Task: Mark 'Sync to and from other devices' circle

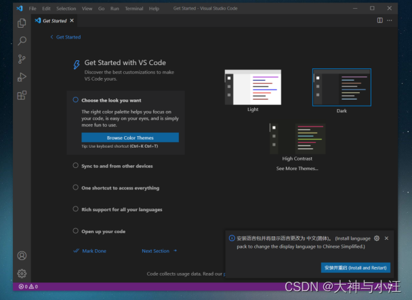Action: (76, 165)
